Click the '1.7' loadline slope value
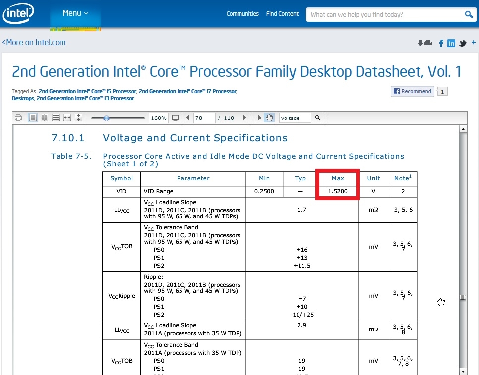479x375 pixels. click(x=301, y=210)
